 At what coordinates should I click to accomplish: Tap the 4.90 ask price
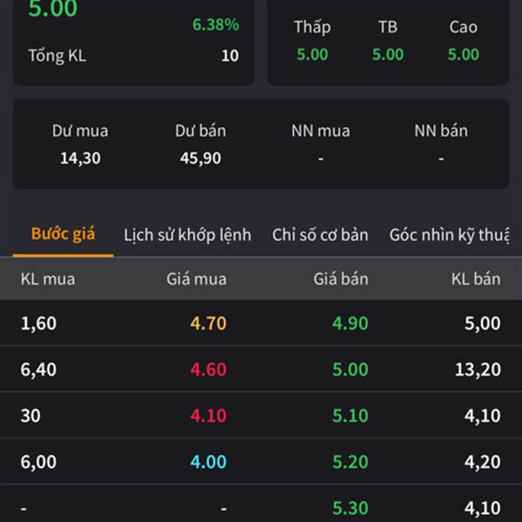[x=350, y=324]
